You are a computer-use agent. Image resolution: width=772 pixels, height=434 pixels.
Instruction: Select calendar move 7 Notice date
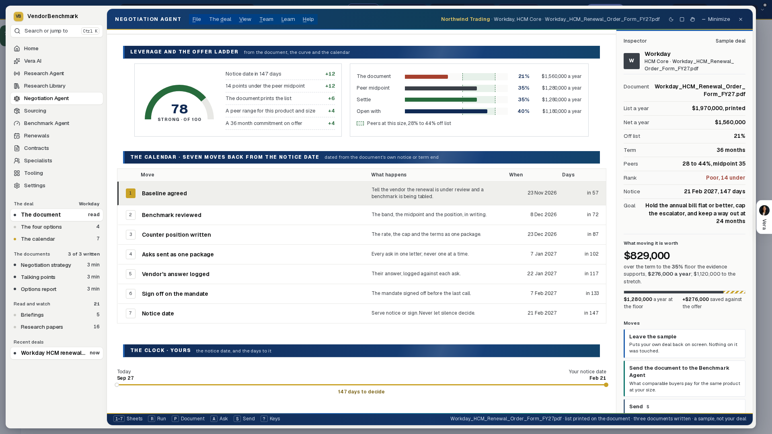pos(361,313)
